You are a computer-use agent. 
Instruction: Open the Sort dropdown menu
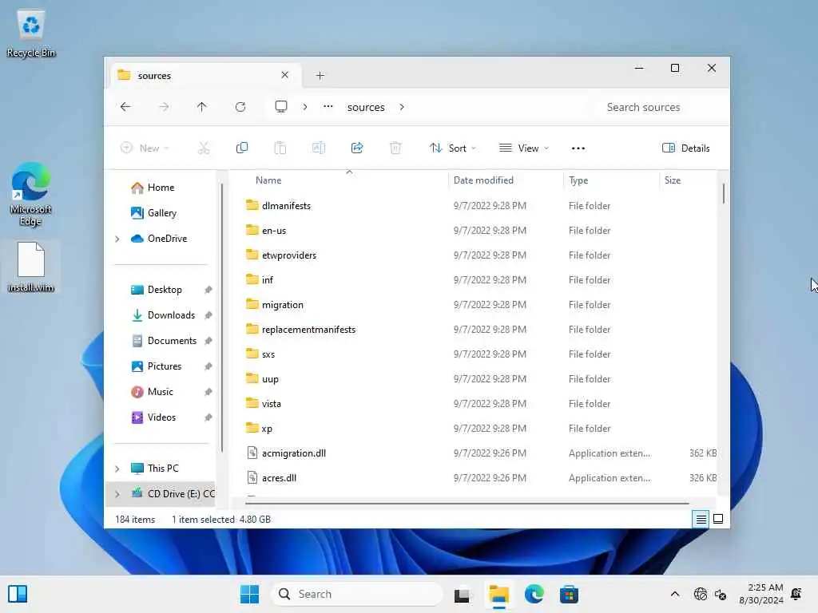[452, 148]
